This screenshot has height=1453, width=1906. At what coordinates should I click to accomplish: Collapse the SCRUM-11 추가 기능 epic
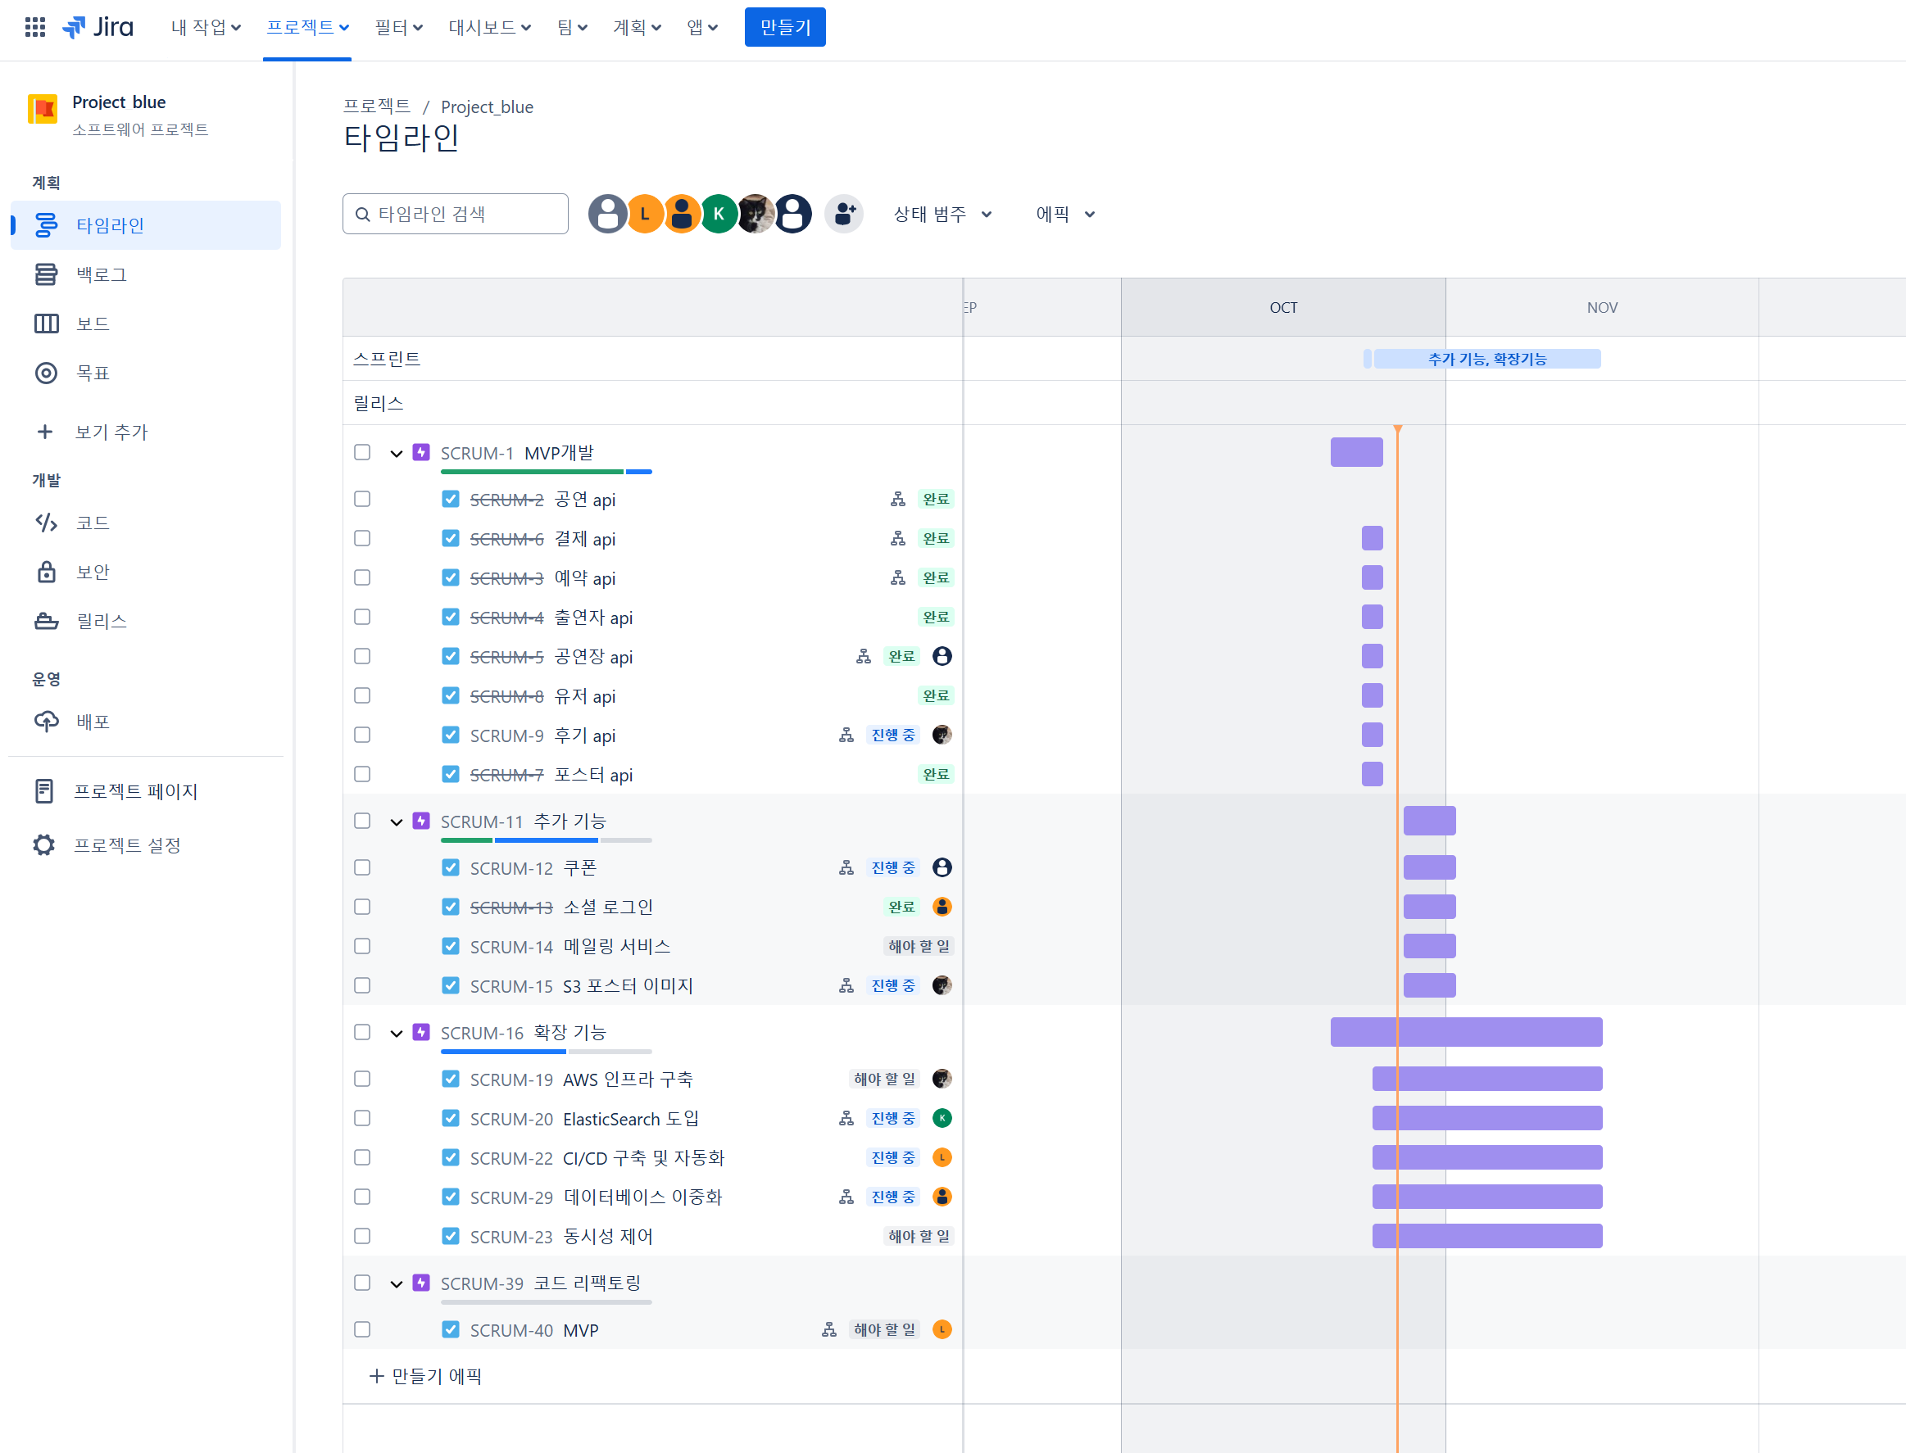click(397, 822)
